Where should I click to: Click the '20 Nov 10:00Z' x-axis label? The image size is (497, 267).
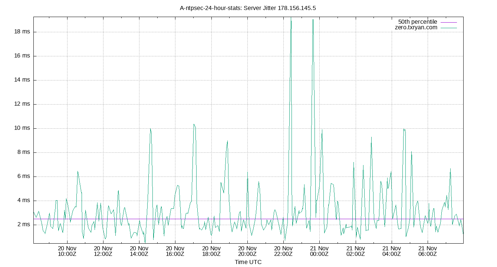[x=67, y=251]
